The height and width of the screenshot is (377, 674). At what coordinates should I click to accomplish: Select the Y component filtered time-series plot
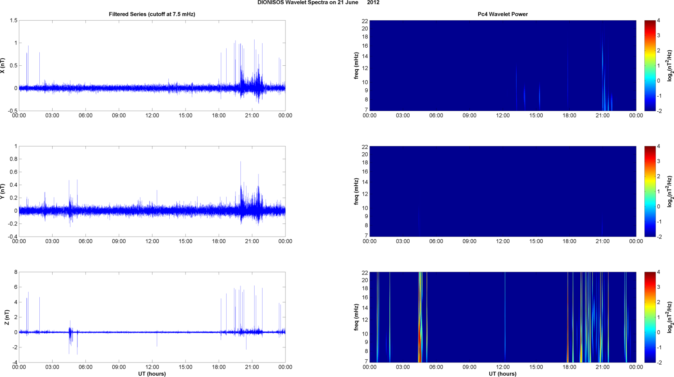click(x=152, y=192)
